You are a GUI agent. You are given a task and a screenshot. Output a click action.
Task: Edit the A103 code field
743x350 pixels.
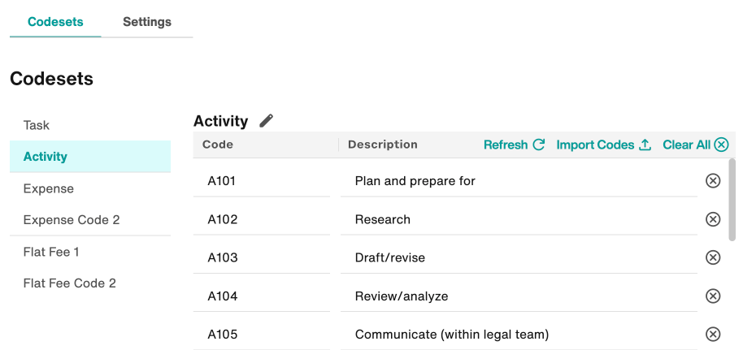pyautogui.click(x=262, y=257)
